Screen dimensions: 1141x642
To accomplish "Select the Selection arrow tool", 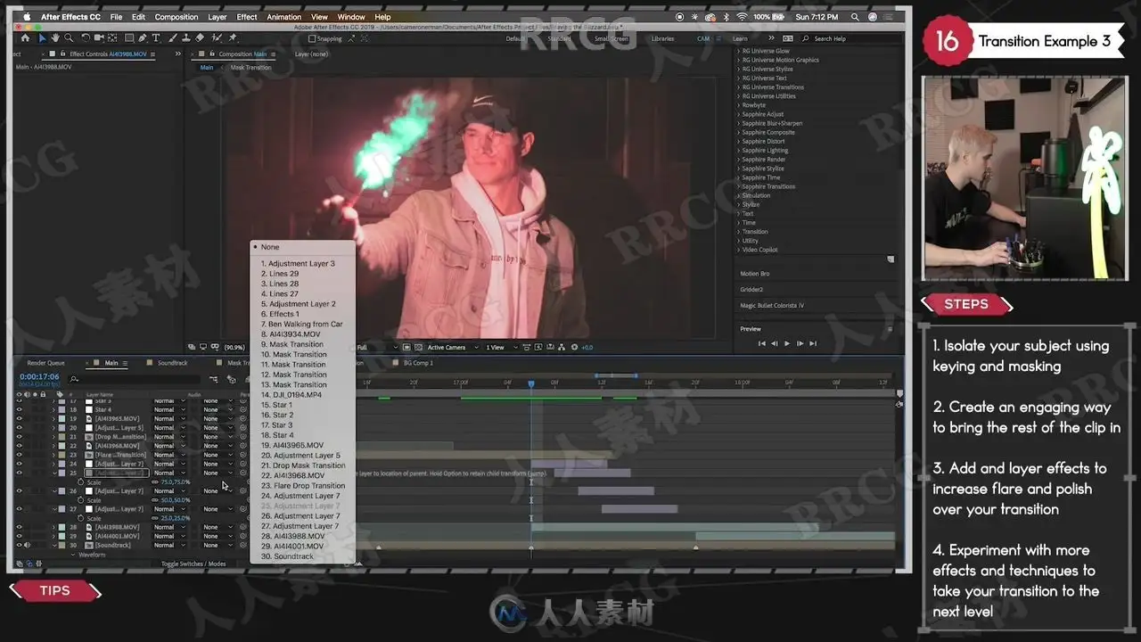I will [42, 37].
